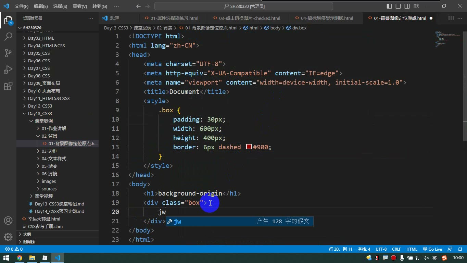The image size is (467, 263).
Task: Open the 文件(F) menu
Action: [x=22, y=6]
